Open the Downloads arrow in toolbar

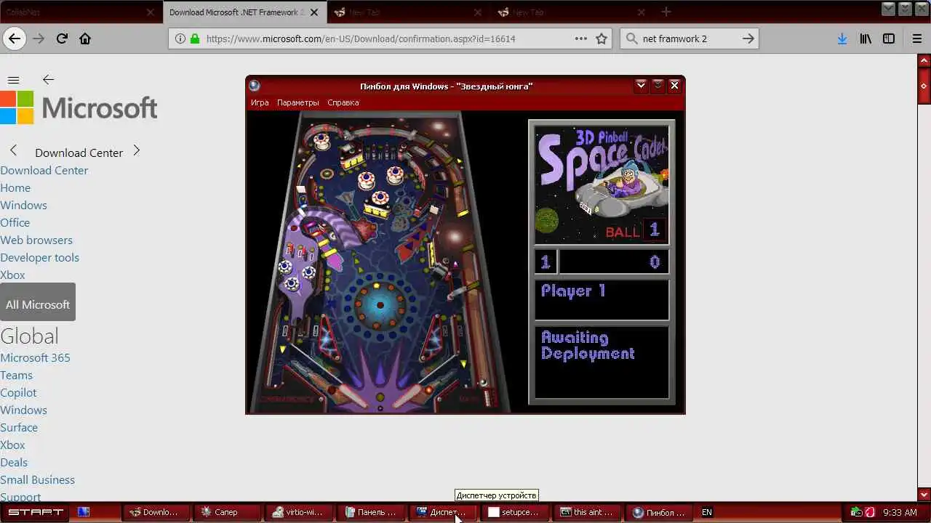pos(842,38)
